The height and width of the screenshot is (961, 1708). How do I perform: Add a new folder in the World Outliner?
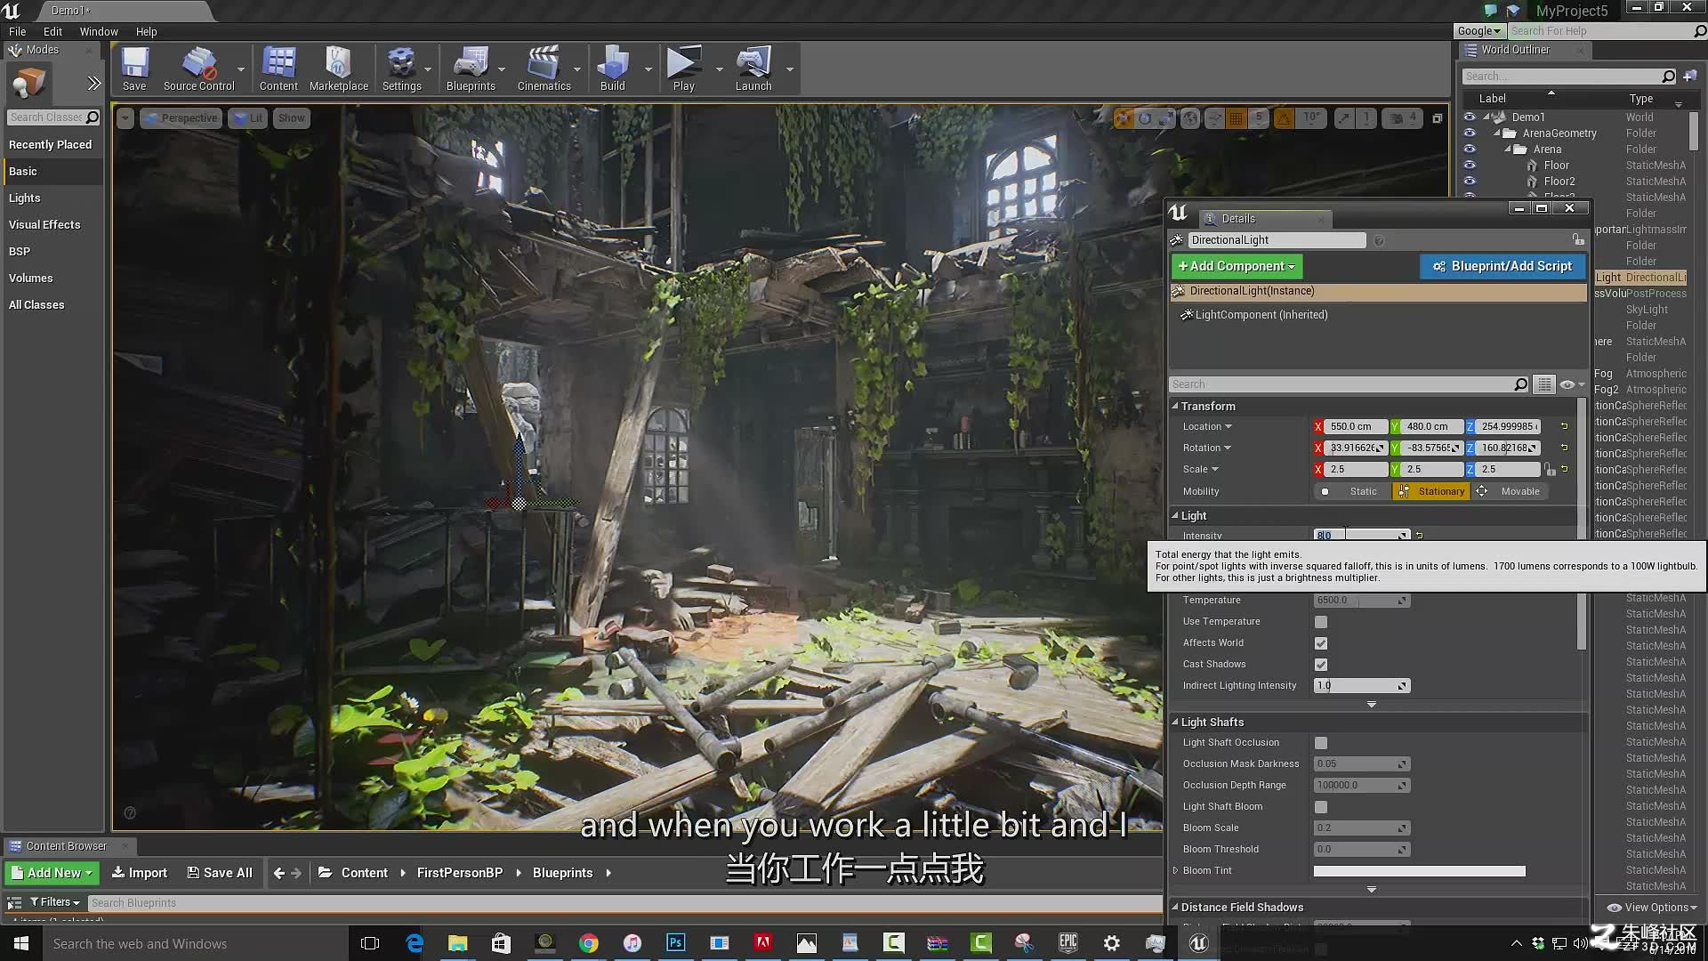[1690, 77]
